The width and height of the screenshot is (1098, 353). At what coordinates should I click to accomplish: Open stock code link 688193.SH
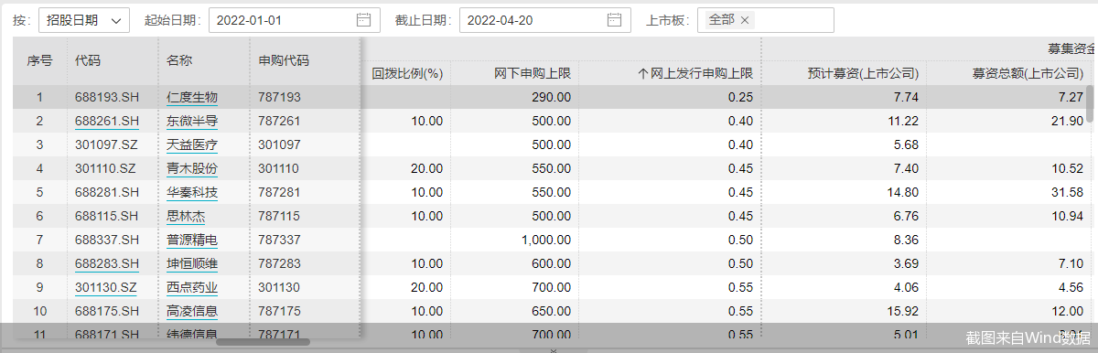point(107,97)
